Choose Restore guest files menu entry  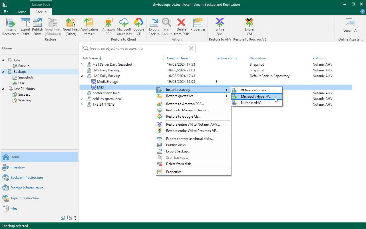pyautogui.click(x=193, y=96)
